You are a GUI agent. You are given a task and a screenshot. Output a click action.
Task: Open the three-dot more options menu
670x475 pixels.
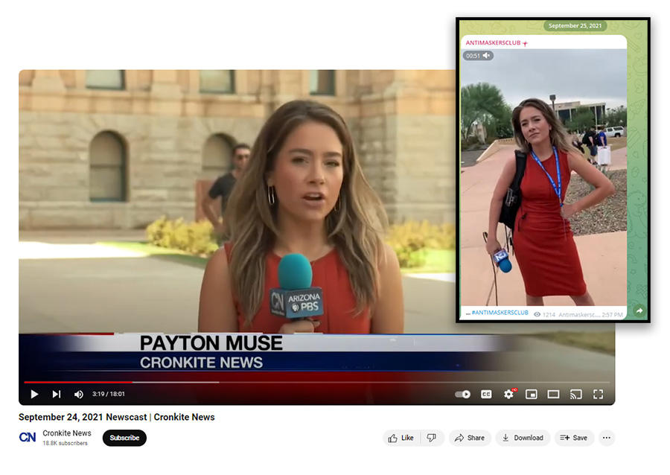tap(607, 438)
